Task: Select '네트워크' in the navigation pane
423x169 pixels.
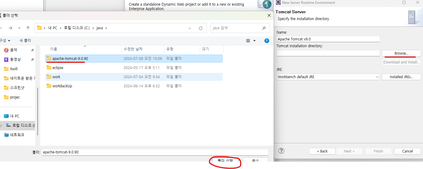Action: (17, 135)
